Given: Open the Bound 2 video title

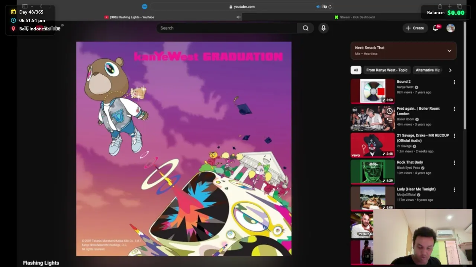Looking at the screenshot, I should pyautogui.click(x=403, y=82).
